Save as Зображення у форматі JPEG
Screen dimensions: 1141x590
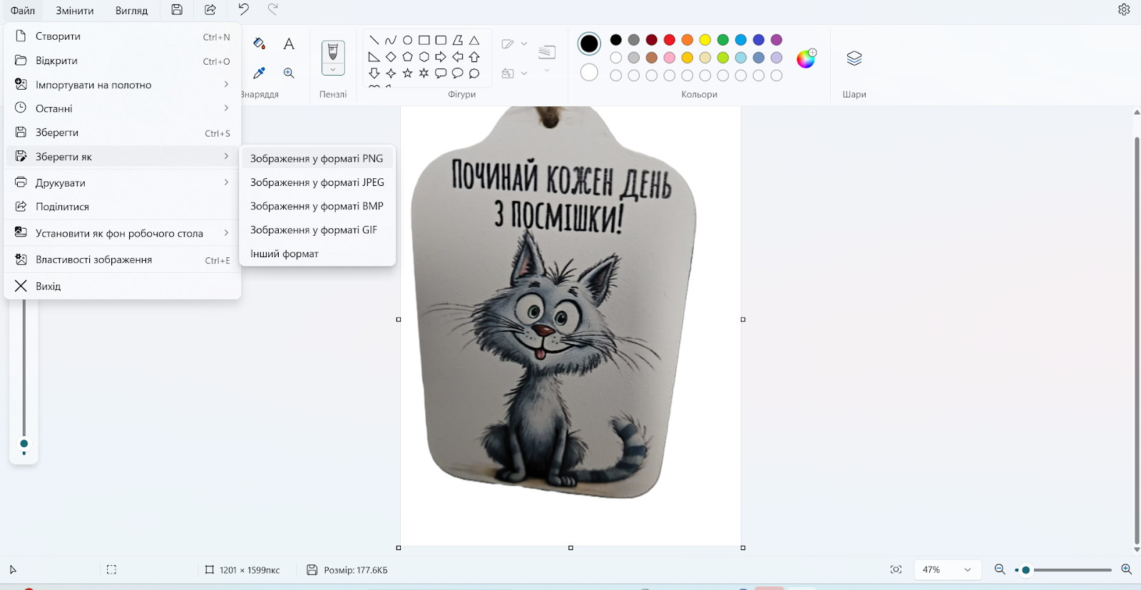(x=317, y=182)
